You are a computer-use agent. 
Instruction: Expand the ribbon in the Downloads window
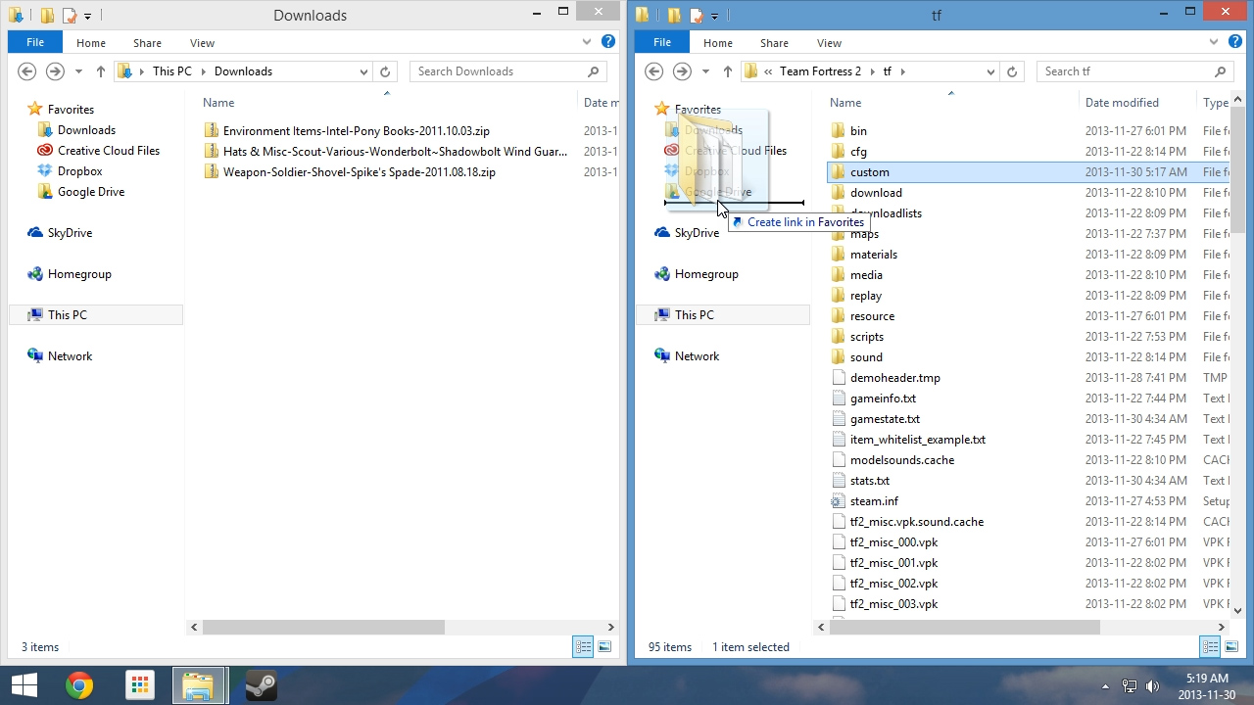[x=587, y=42]
